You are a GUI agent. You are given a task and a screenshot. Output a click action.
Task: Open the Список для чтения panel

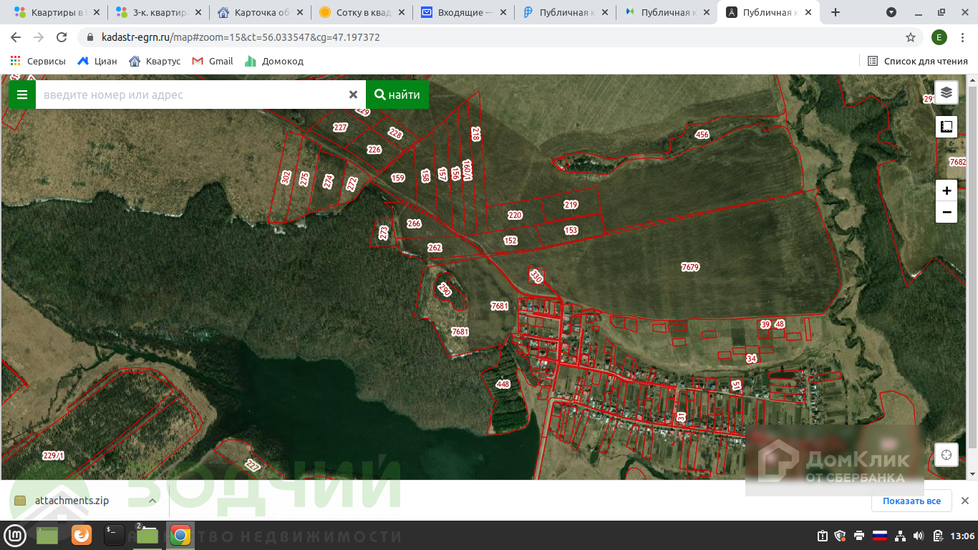click(918, 61)
